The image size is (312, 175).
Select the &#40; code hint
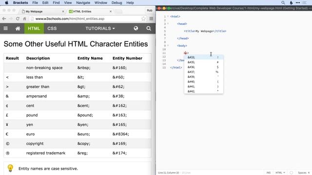point(204,82)
